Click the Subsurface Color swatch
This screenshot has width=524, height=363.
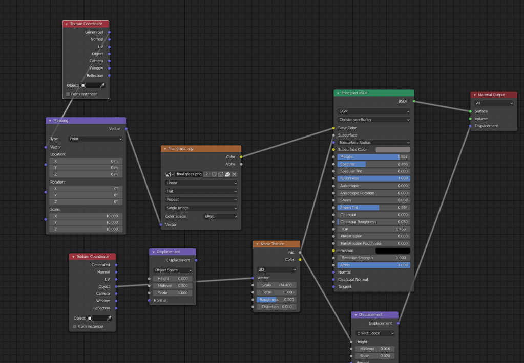pyautogui.click(x=393, y=149)
